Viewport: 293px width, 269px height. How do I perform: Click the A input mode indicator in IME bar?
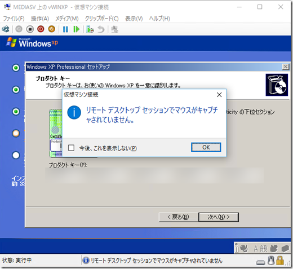[x=256, y=249]
